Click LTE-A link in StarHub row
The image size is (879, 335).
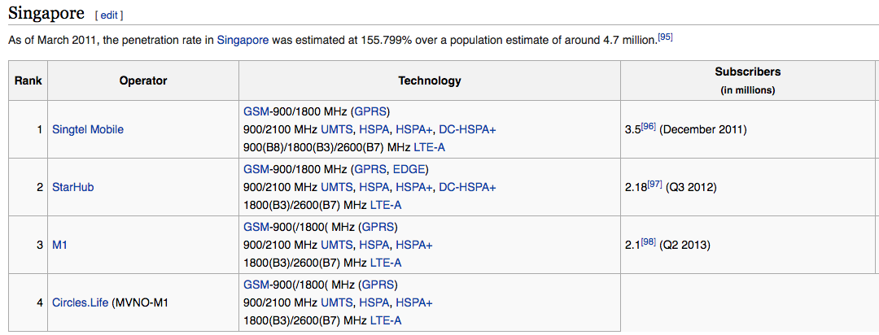coord(386,205)
